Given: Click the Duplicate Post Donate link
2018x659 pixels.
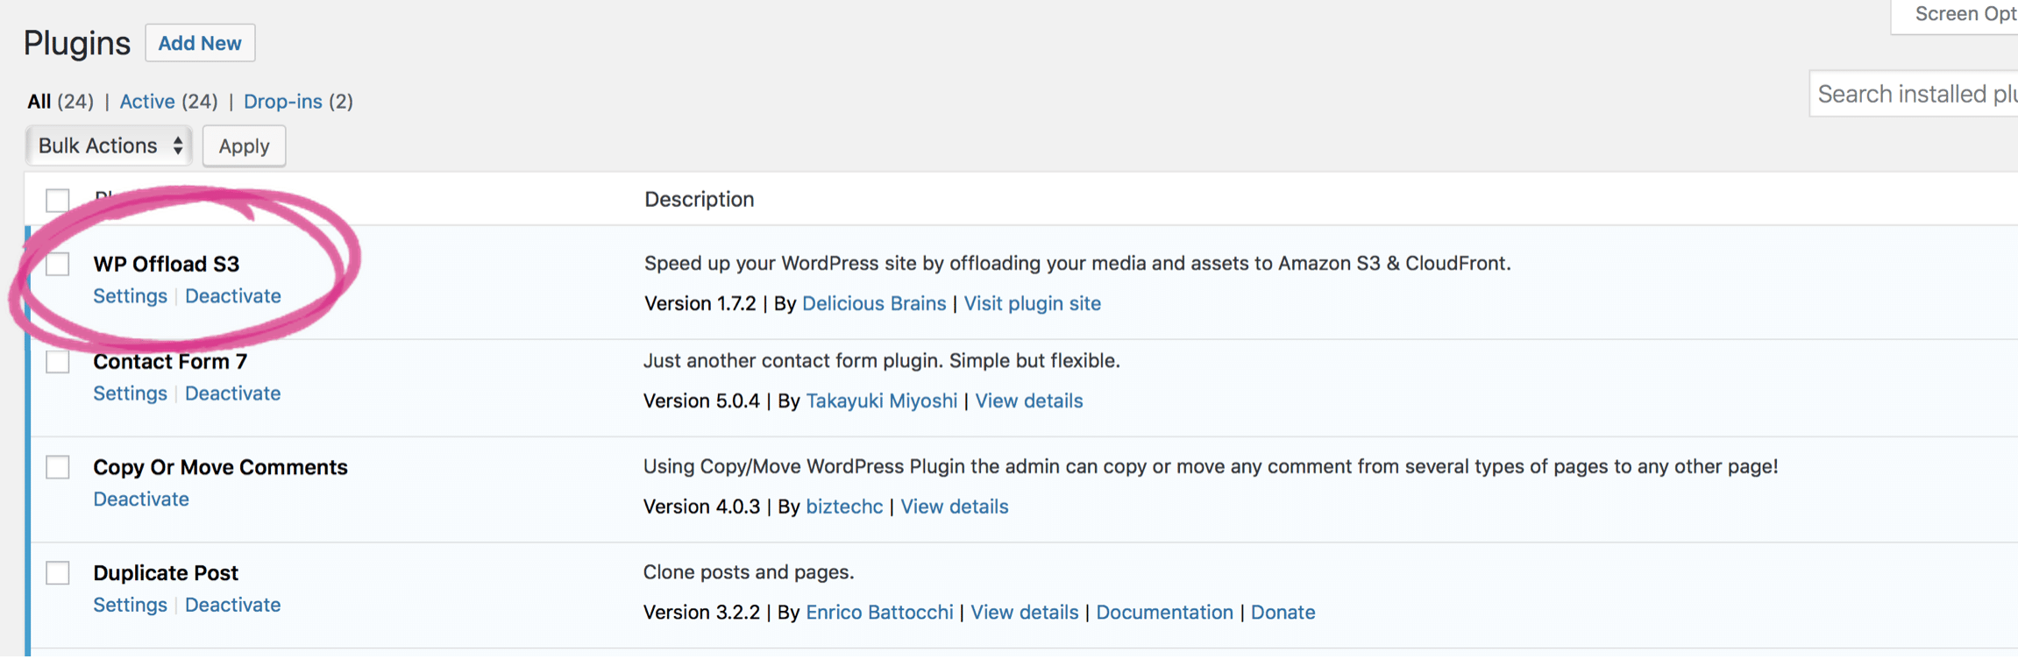Looking at the screenshot, I should [1283, 613].
